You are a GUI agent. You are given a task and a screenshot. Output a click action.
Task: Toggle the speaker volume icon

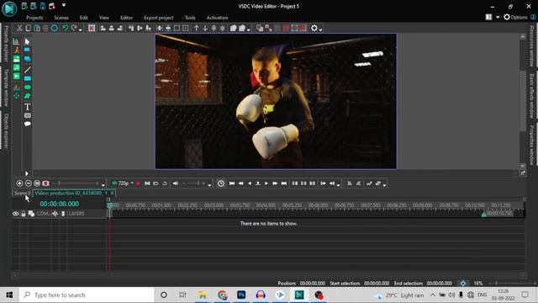coord(176,183)
